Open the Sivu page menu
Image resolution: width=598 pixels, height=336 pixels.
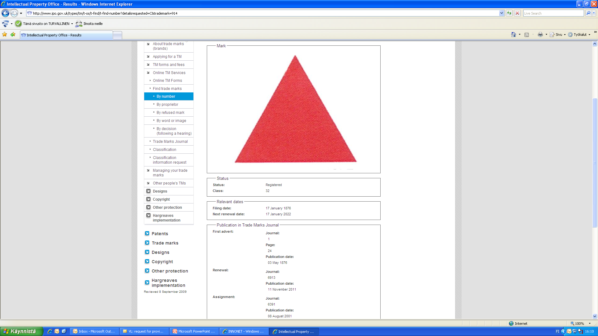click(558, 35)
